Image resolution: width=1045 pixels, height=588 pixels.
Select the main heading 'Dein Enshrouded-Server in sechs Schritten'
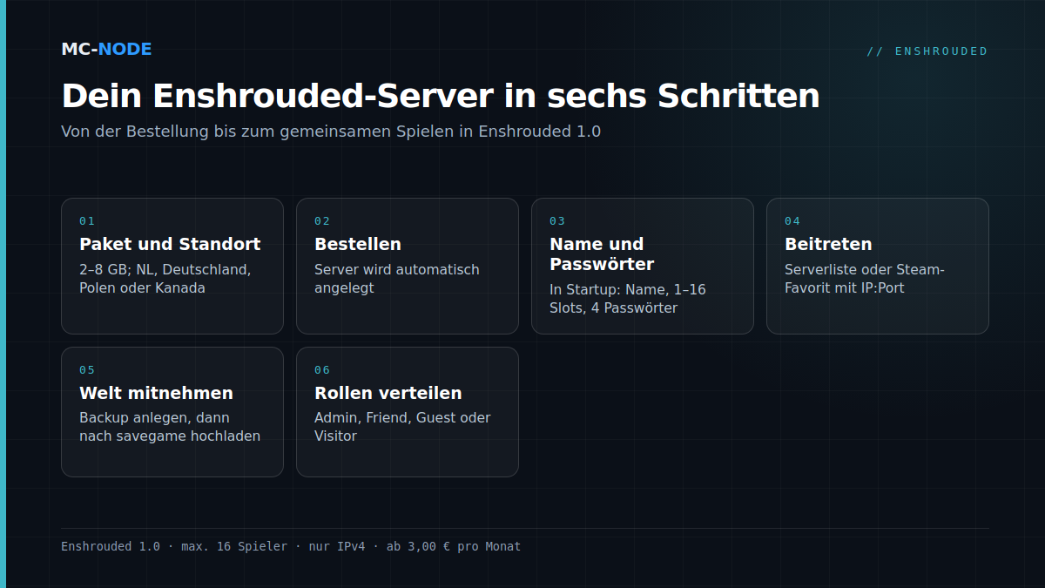[441, 96]
